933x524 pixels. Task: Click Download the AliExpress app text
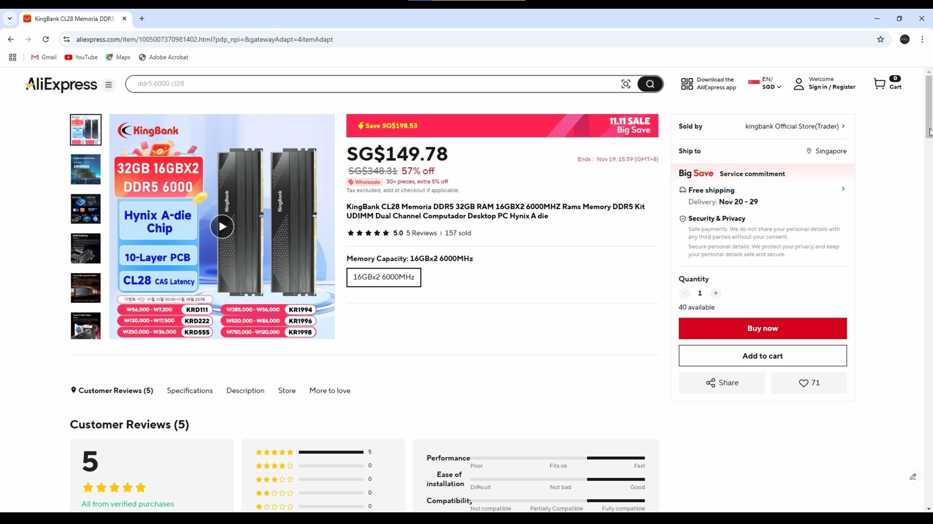pos(716,83)
